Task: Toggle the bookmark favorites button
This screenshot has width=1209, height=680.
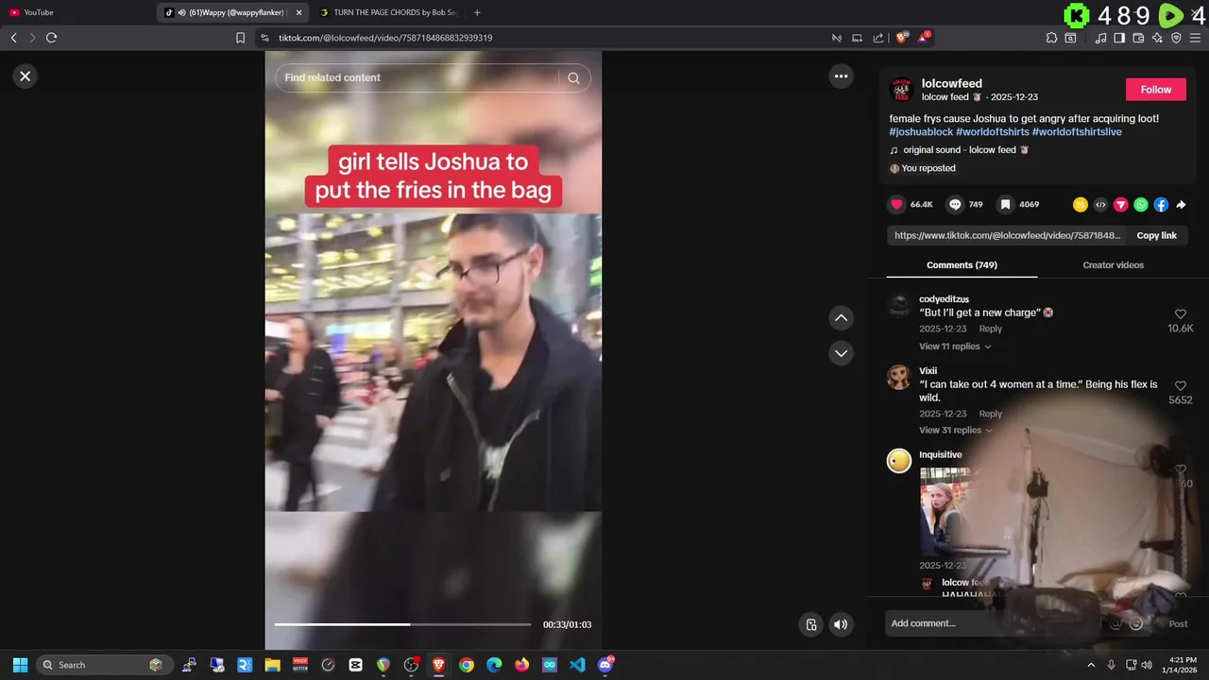Action: 1006,204
